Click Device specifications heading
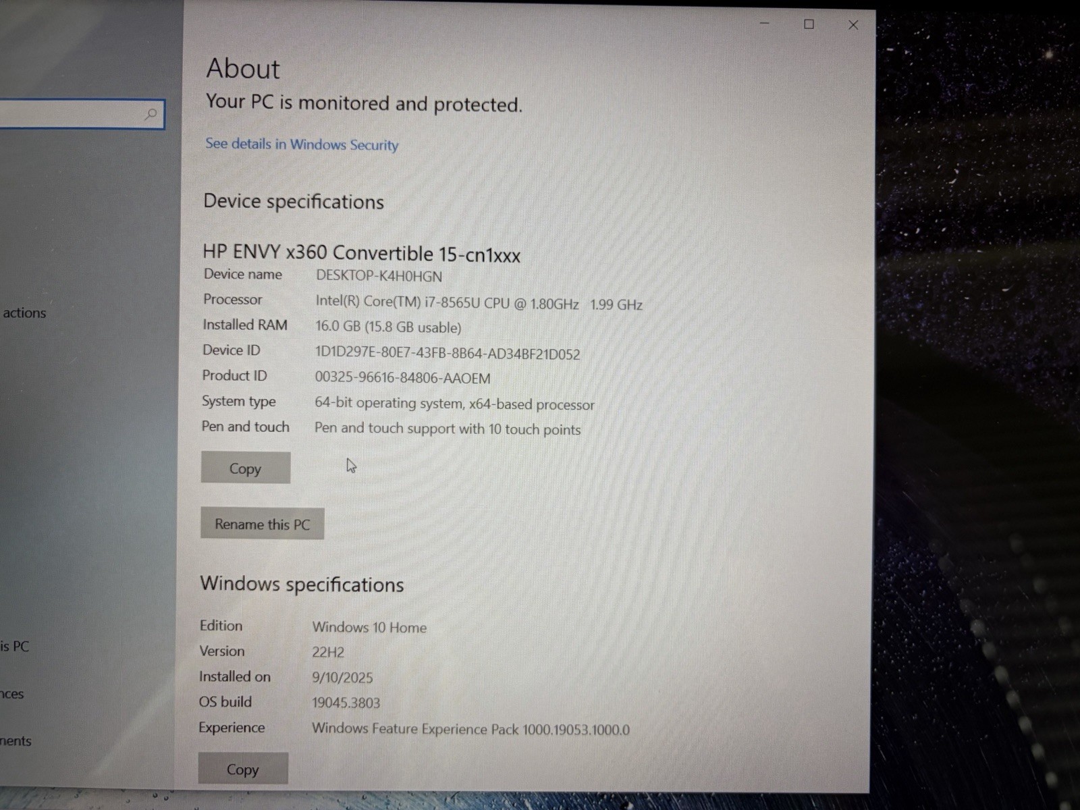The width and height of the screenshot is (1080, 810). coord(294,201)
